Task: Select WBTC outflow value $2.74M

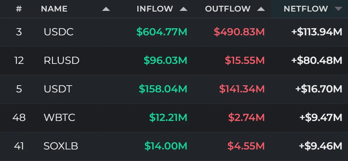Action: [x=246, y=118]
